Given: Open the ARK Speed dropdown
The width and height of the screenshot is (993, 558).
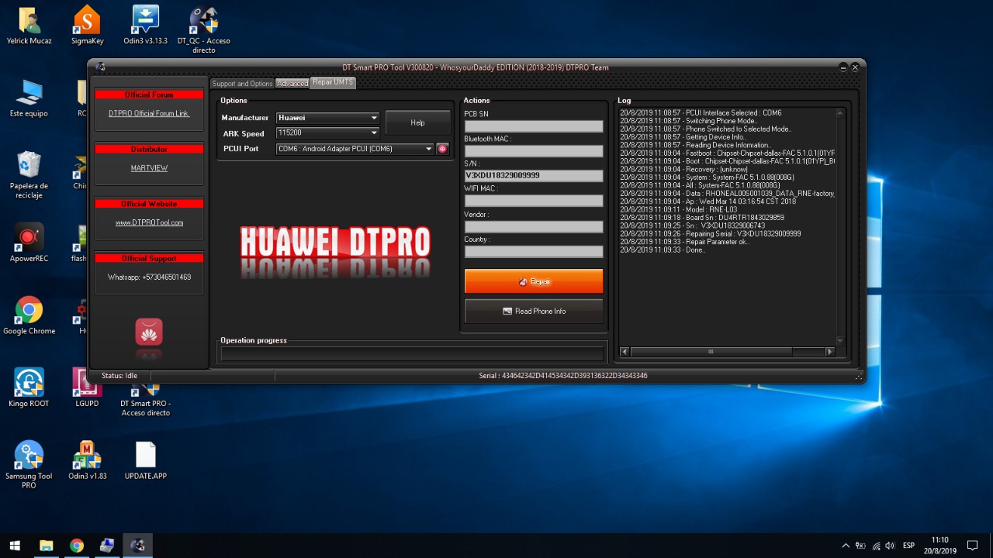Looking at the screenshot, I should (327, 133).
